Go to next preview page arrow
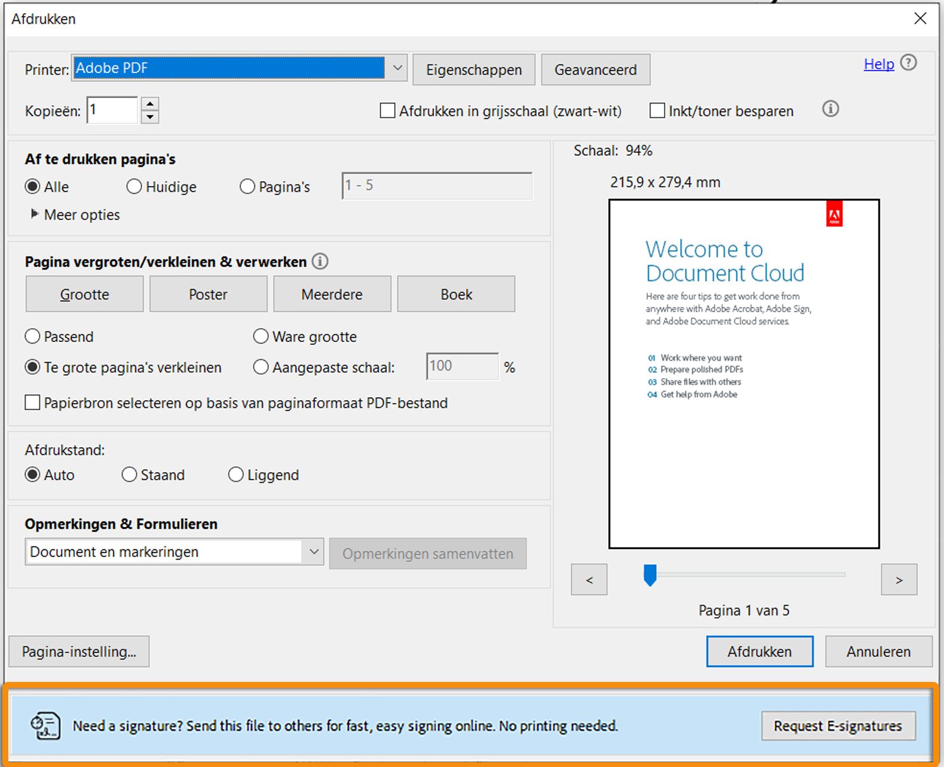The width and height of the screenshot is (944, 767). (x=899, y=580)
